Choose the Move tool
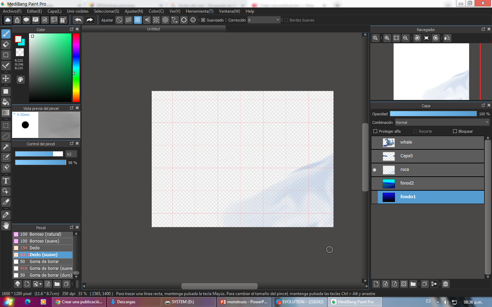492x307 pixels. tap(6, 78)
